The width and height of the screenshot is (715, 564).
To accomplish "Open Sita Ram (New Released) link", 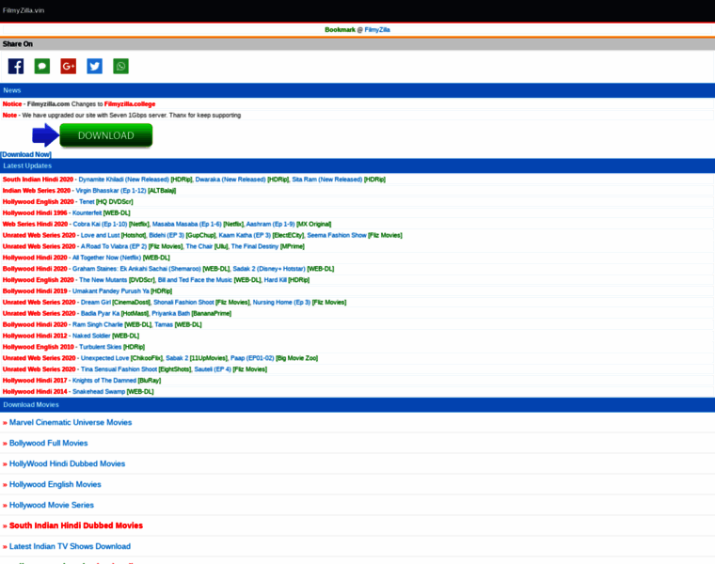I will (327, 180).
